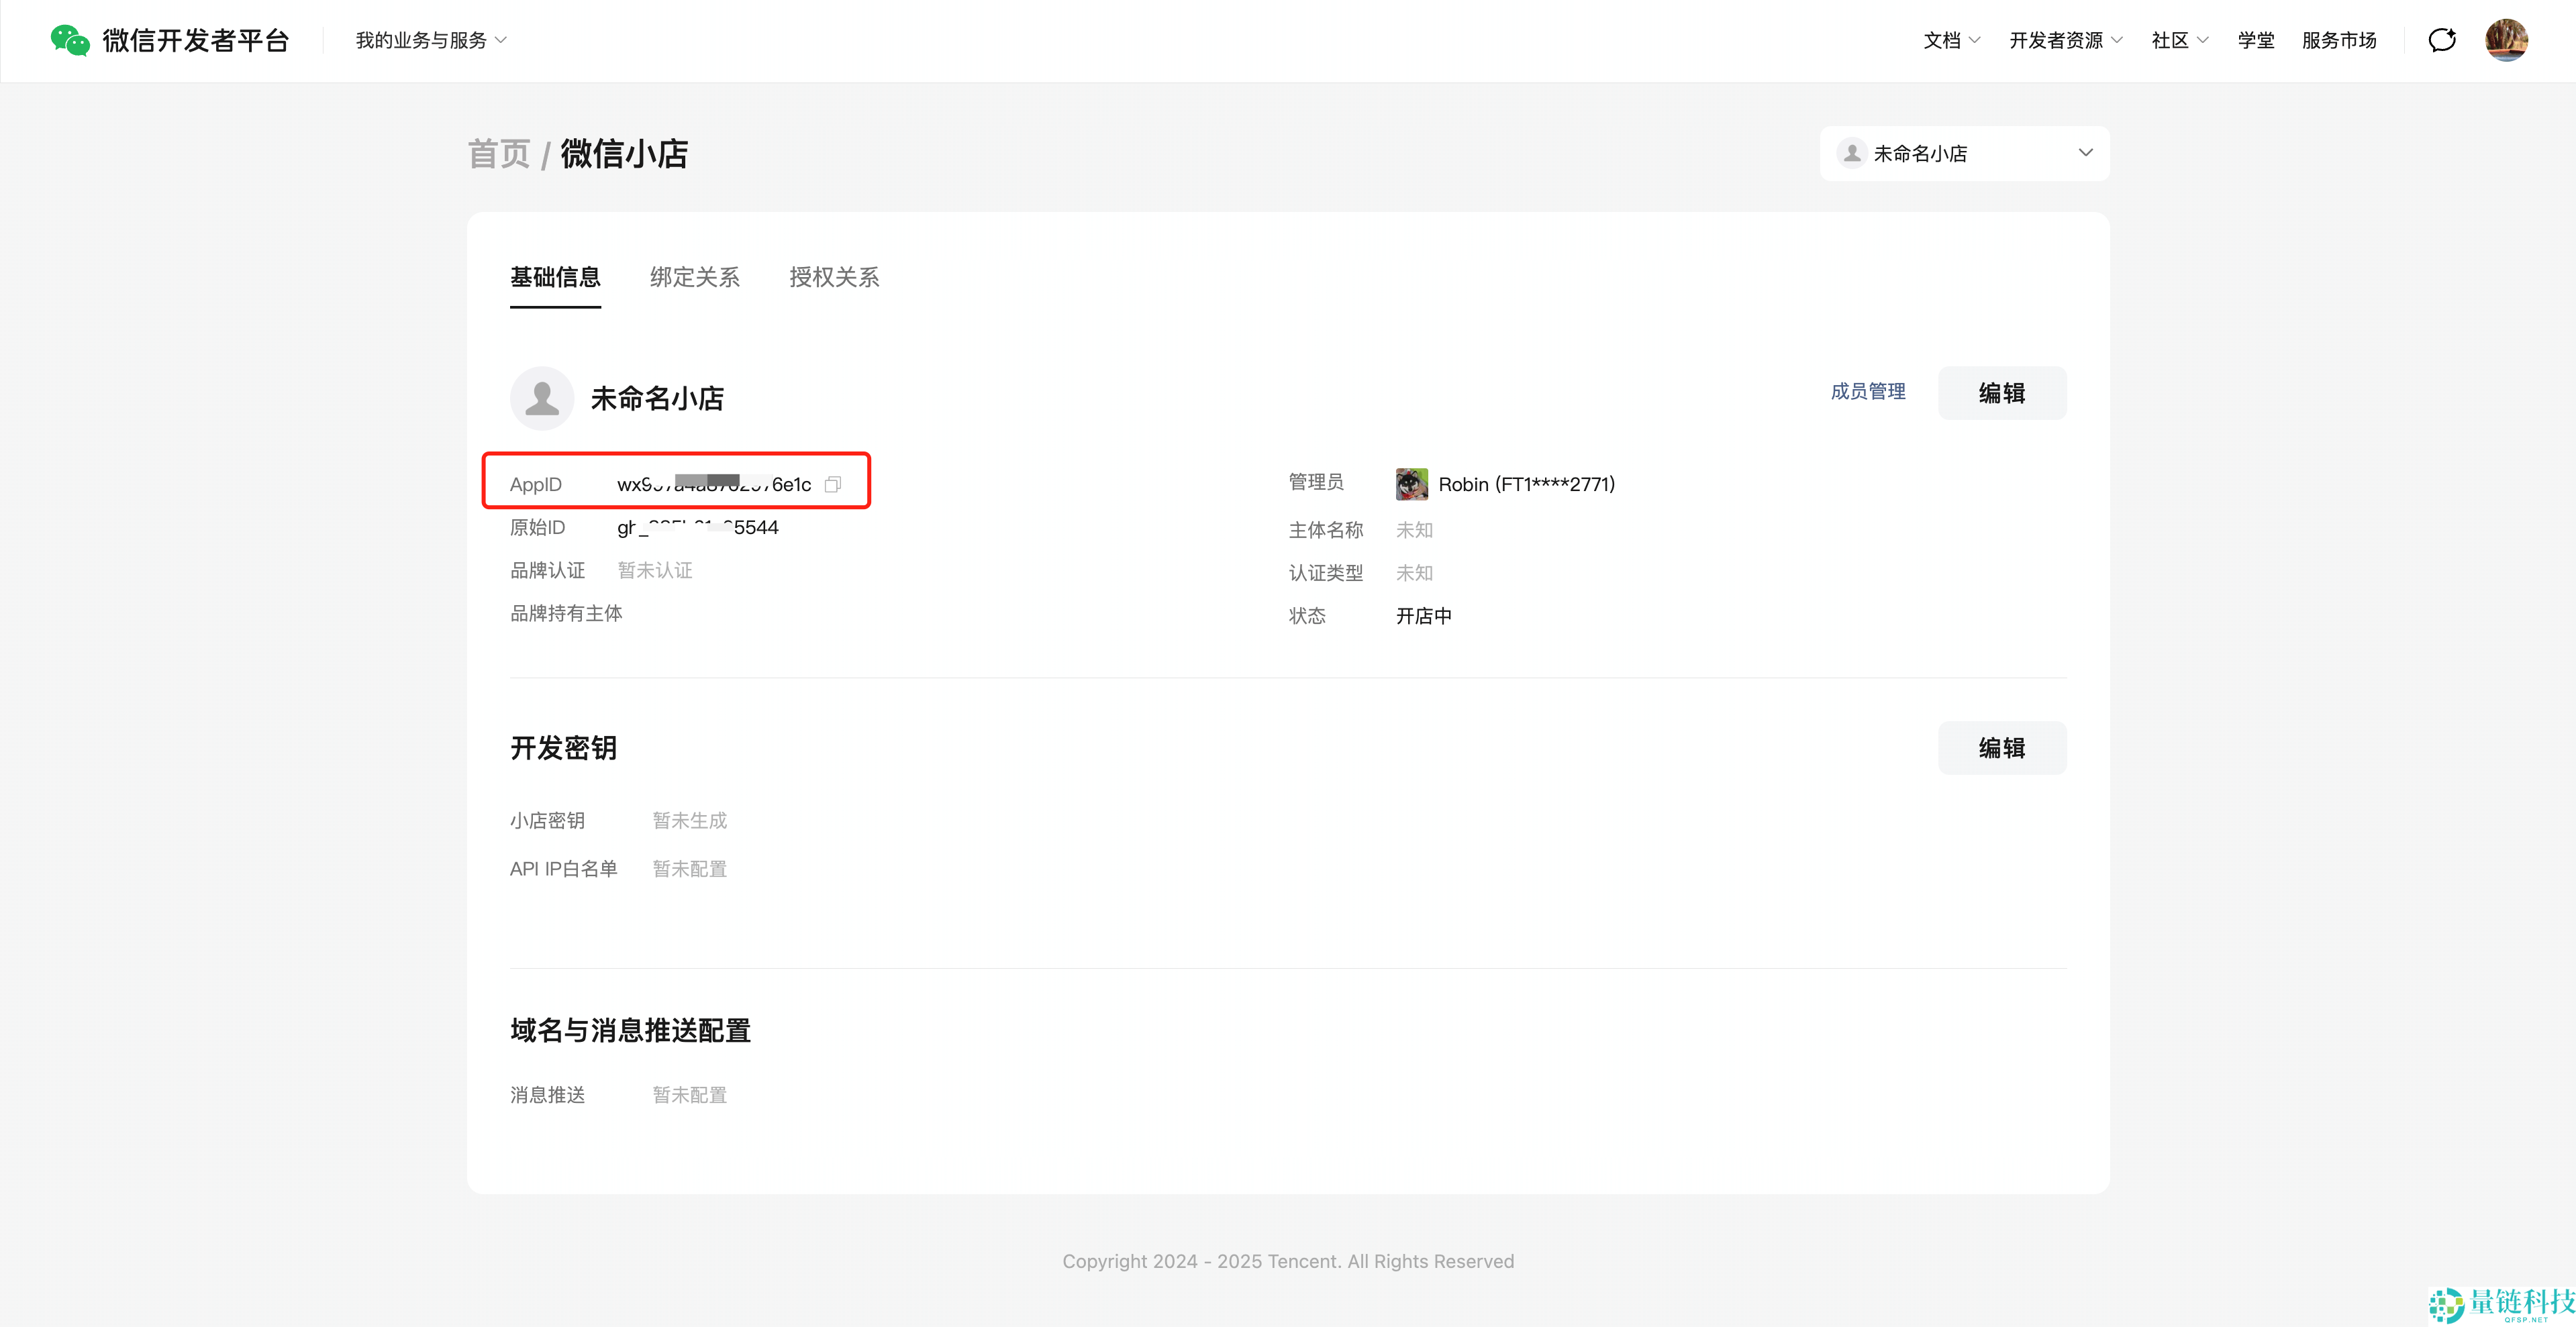Click 编辑 button for 开发密钥
Image resolution: width=2576 pixels, height=1327 pixels.
click(2002, 747)
